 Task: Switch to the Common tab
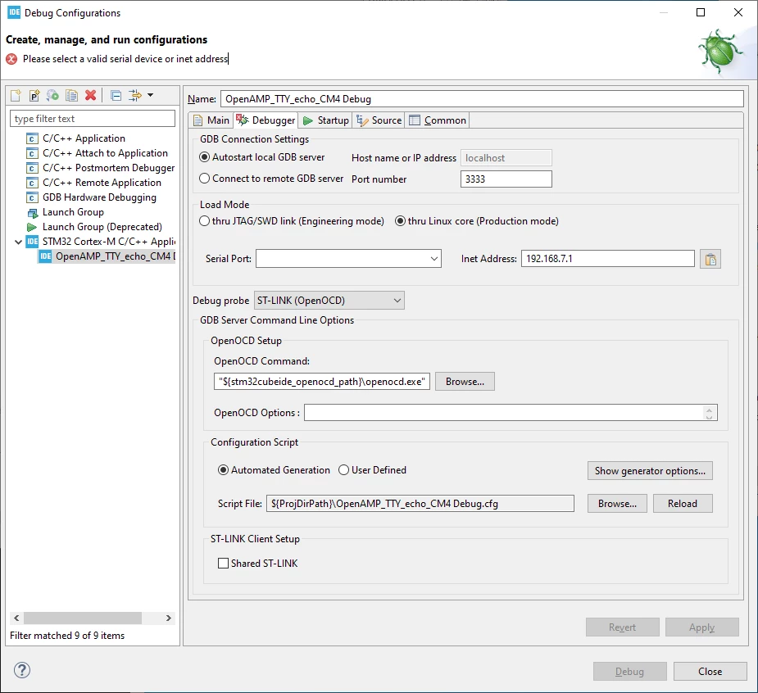coord(438,120)
